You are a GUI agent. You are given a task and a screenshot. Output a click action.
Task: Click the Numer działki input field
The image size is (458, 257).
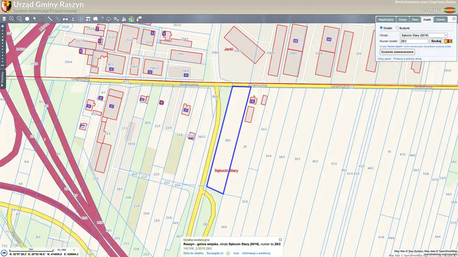pyautogui.click(x=414, y=41)
